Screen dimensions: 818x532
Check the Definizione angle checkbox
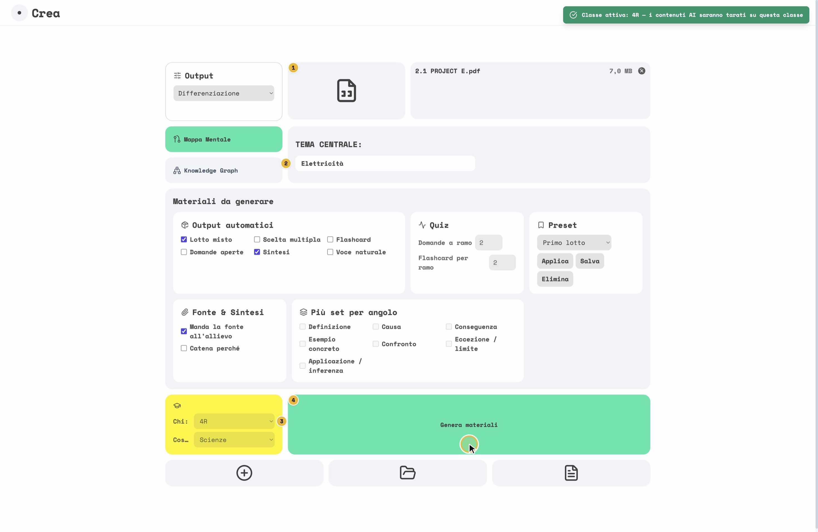pos(302,327)
